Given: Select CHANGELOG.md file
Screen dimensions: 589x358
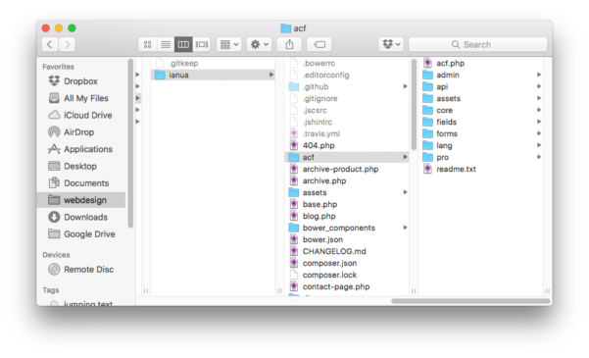Looking at the screenshot, I should tap(347, 251).
